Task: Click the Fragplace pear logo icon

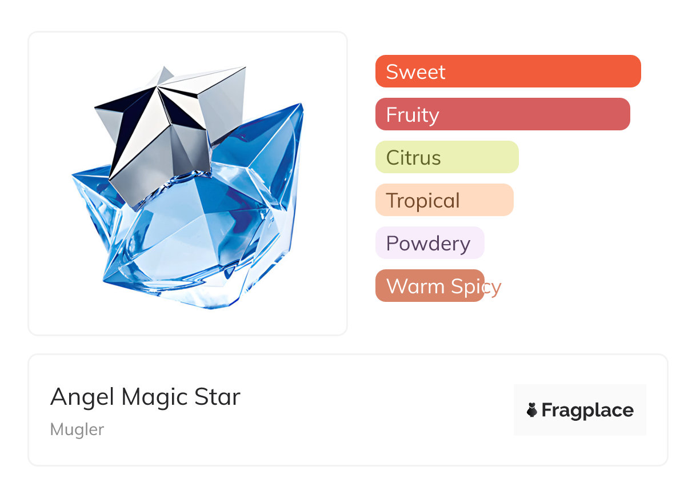Action: tap(532, 410)
